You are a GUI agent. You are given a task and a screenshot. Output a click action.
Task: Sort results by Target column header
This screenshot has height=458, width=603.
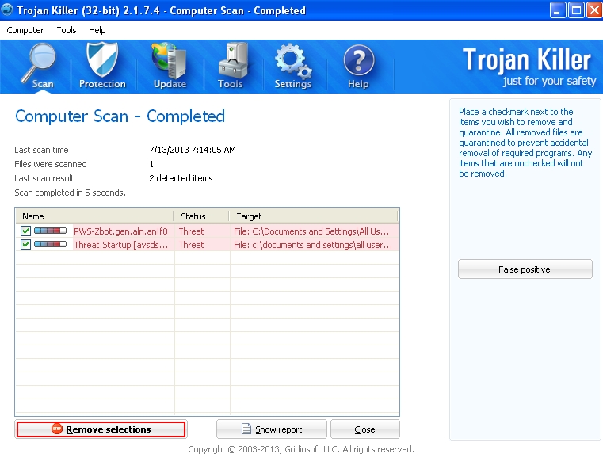coord(314,216)
